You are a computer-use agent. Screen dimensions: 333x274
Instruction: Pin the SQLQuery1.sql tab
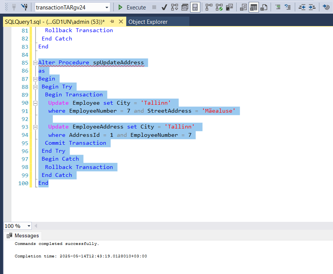click(x=112, y=22)
